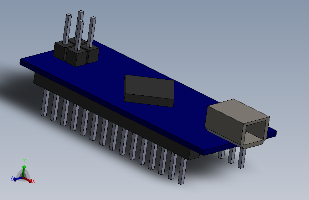
Task: Click the red X axis of the orientation triad
Action: [28, 180]
